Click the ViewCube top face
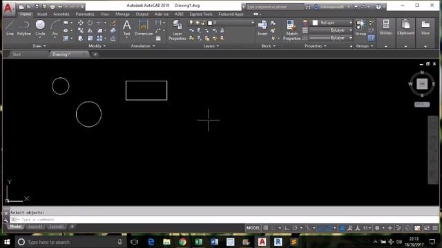 (422, 83)
